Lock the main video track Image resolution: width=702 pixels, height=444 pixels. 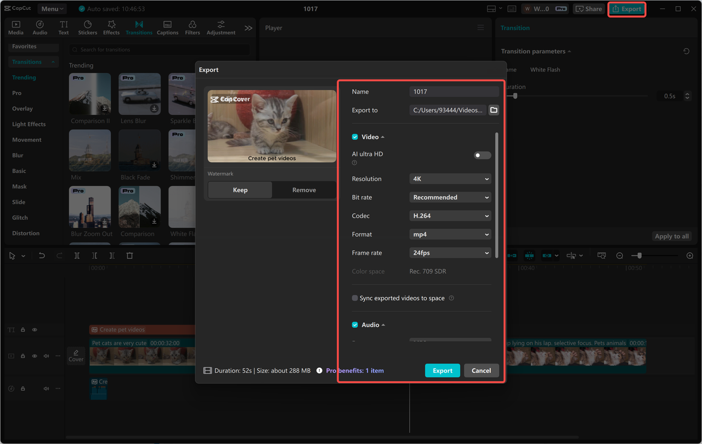[23, 356]
